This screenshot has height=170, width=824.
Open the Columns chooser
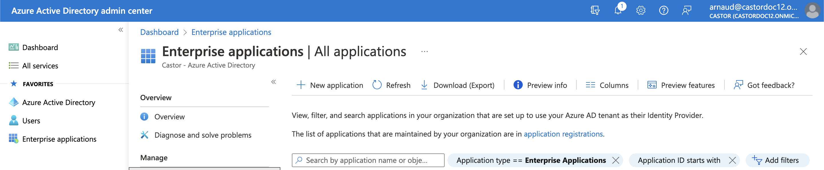(x=607, y=85)
